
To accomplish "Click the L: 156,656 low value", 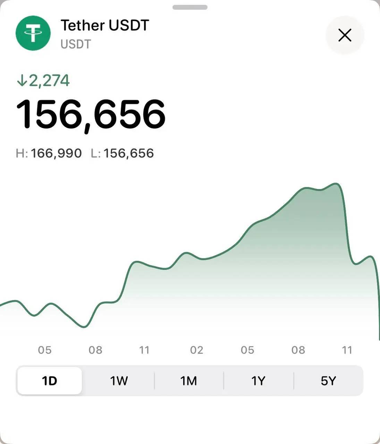I will pos(122,153).
